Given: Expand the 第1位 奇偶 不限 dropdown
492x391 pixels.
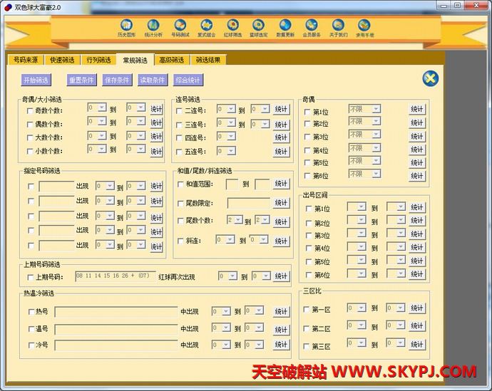Looking at the screenshot, I should 375,109.
